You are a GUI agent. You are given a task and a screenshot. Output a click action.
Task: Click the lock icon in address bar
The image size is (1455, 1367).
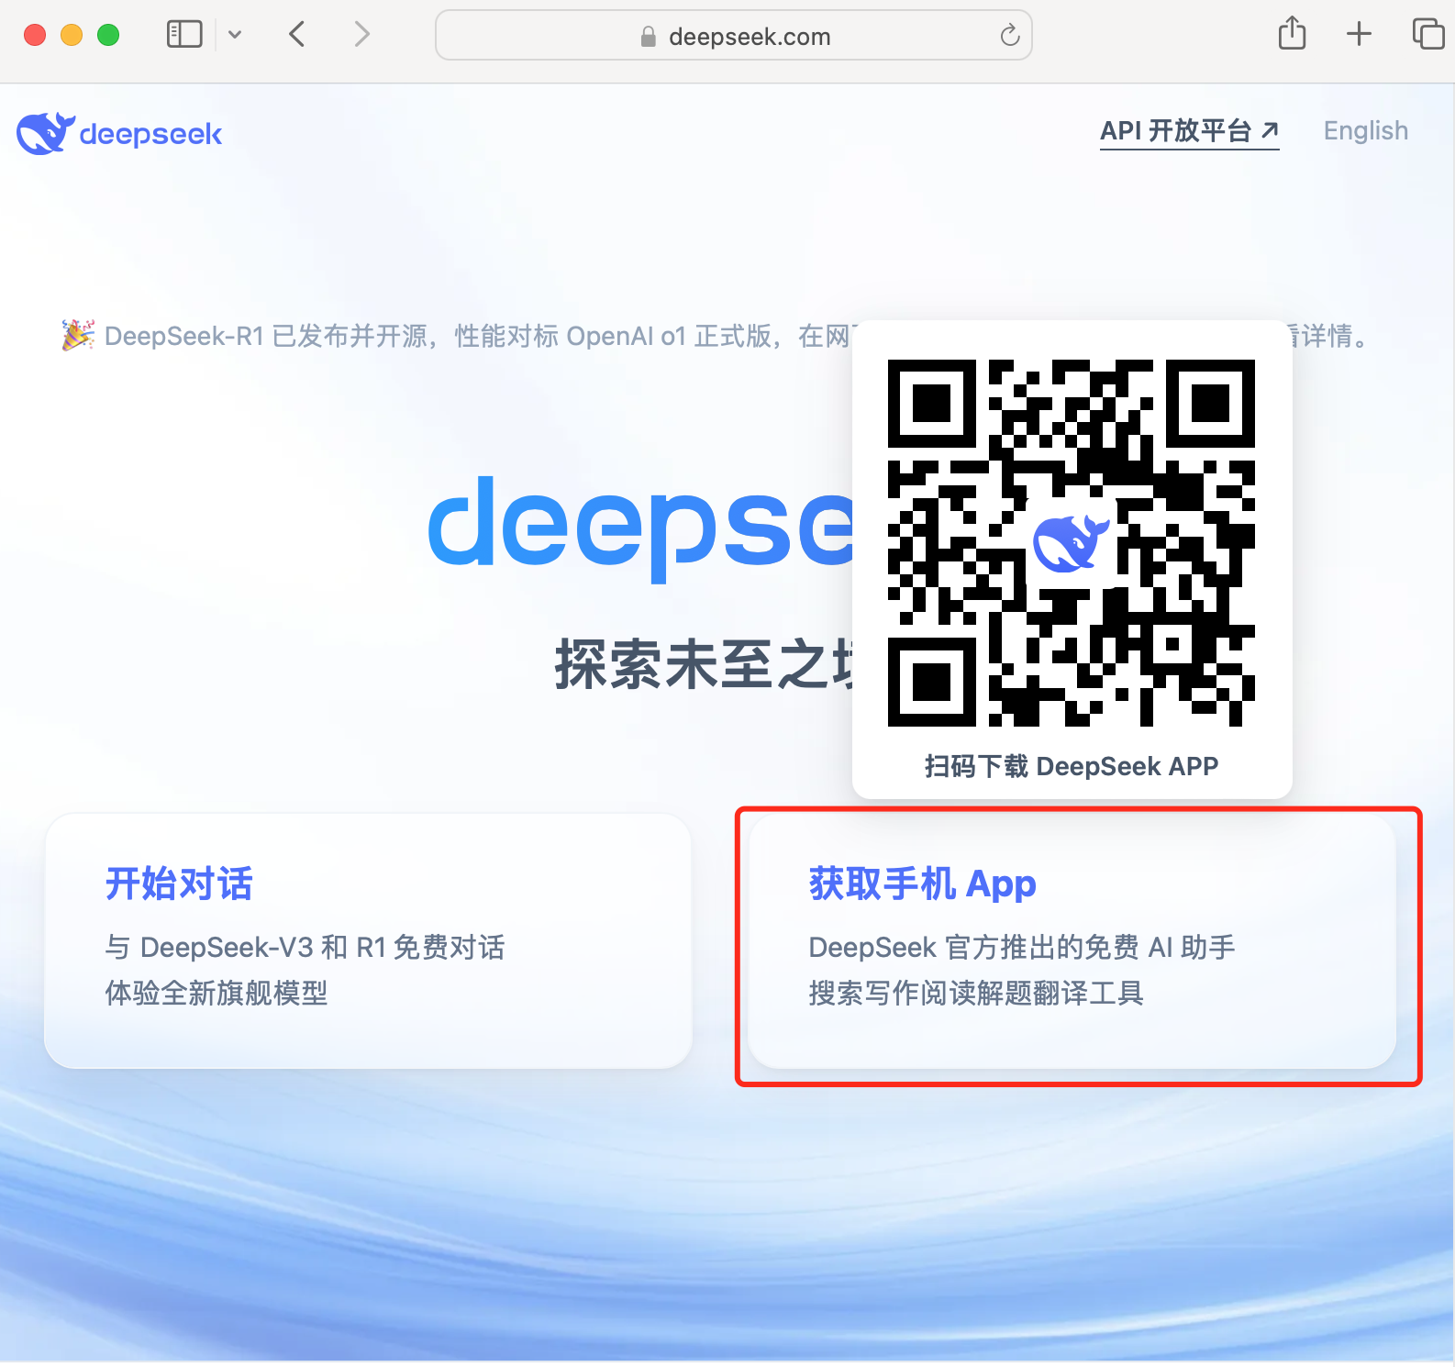point(649,37)
